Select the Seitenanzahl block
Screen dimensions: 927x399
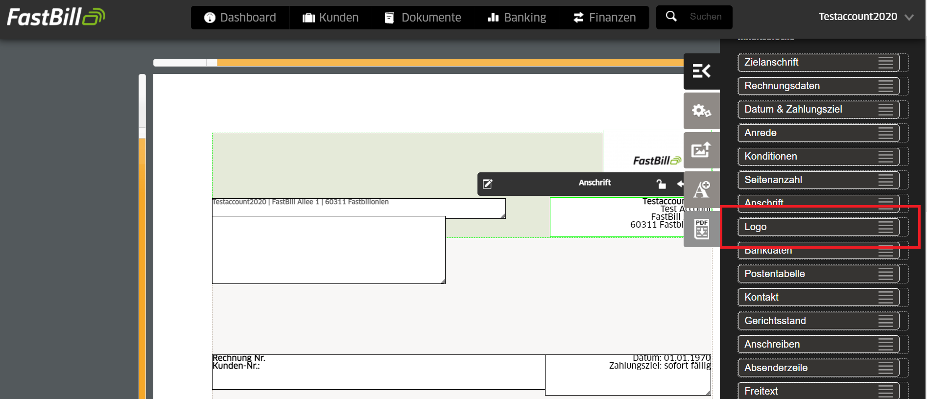(x=818, y=180)
